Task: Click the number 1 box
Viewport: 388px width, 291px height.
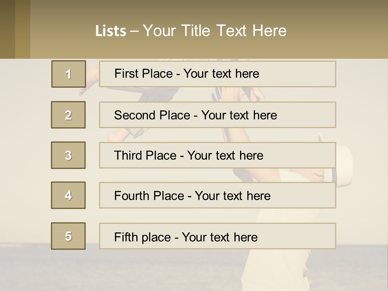Action: tap(68, 74)
